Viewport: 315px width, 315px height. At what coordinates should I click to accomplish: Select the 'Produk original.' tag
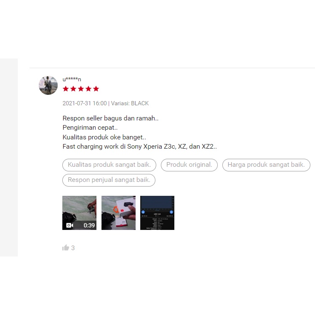pos(189,165)
